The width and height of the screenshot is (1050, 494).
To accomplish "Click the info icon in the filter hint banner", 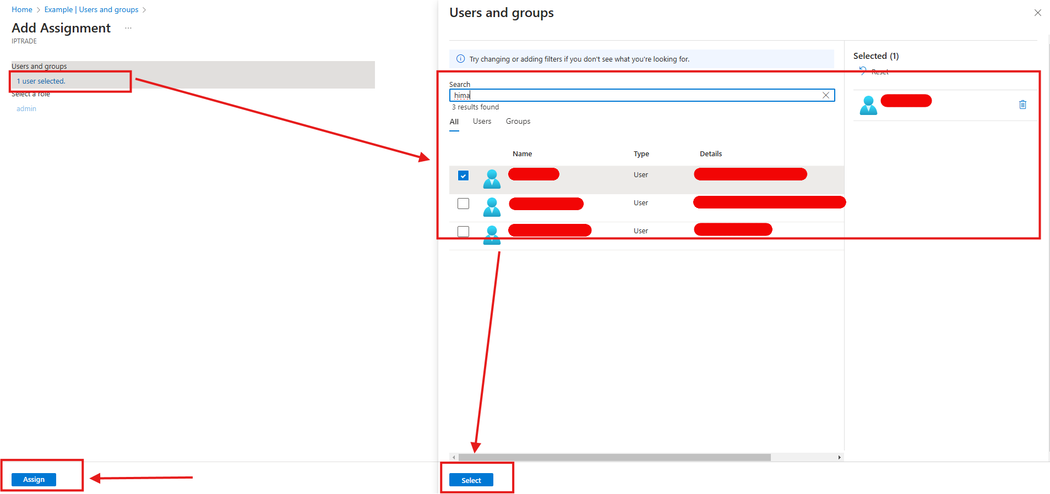I will (460, 59).
